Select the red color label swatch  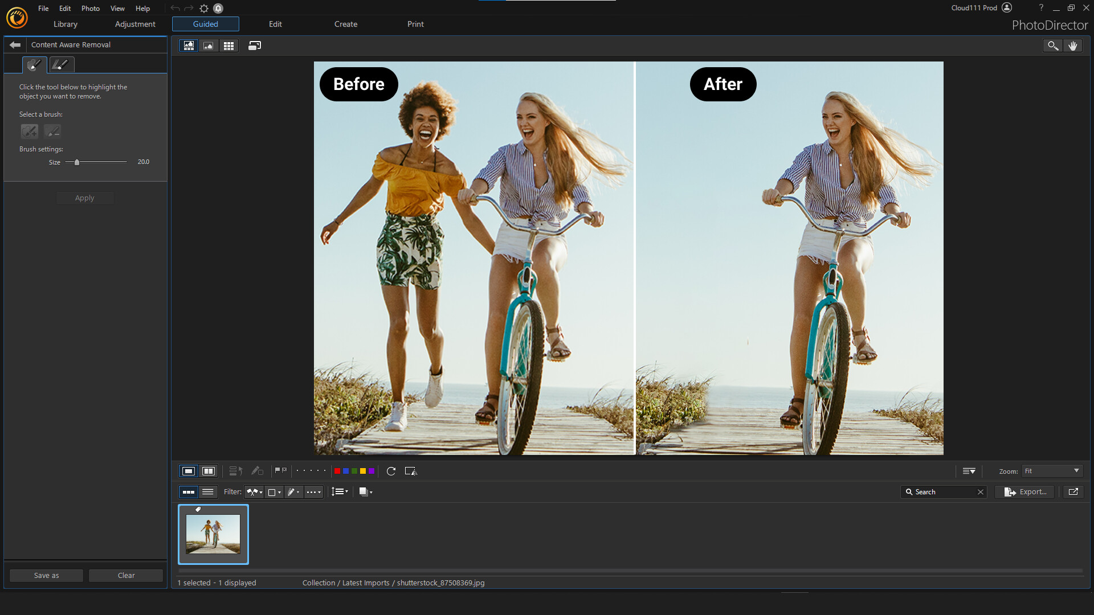(337, 471)
